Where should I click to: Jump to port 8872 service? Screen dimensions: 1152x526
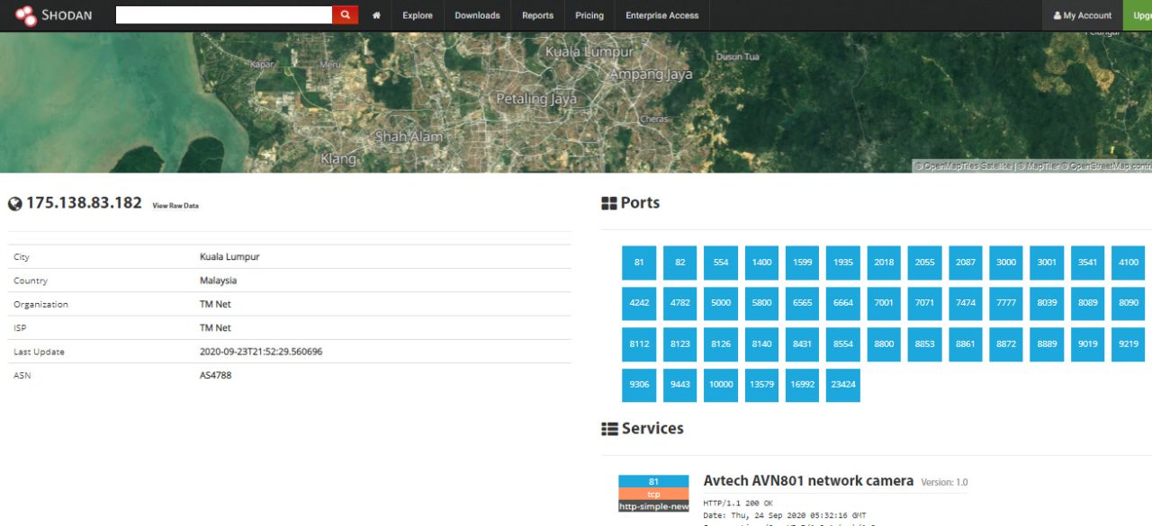(1006, 344)
